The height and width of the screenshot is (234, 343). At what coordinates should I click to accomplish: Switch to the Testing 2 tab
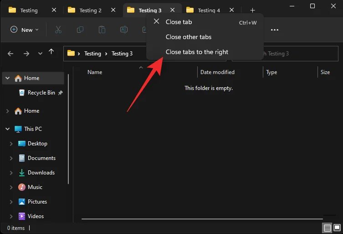click(x=90, y=10)
